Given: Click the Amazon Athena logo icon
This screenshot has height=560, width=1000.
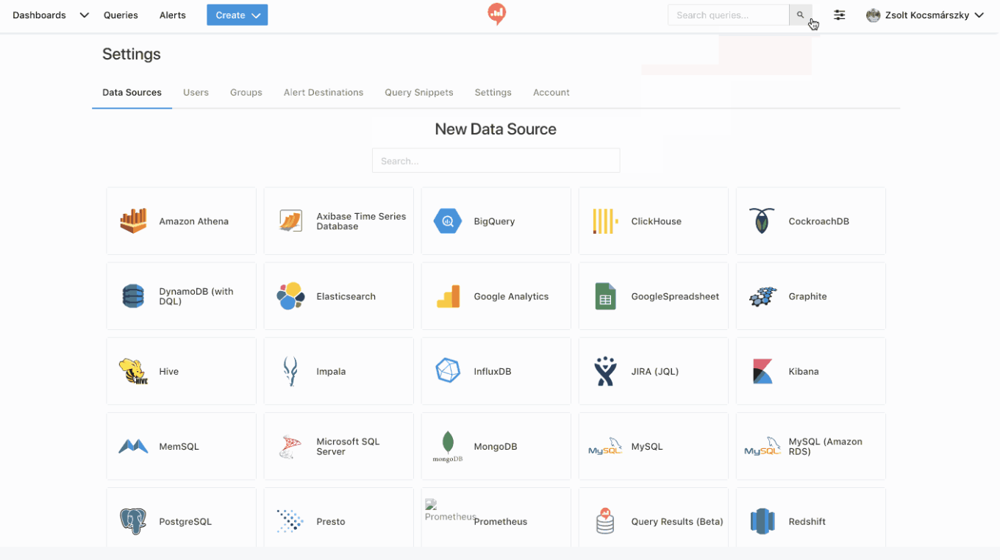Looking at the screenshot, I should coord(133,220).
